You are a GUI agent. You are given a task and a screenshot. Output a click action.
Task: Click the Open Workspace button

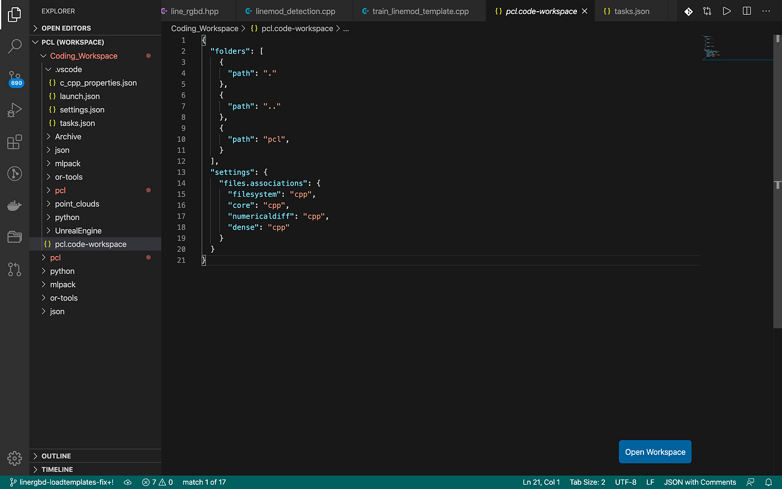655,452
